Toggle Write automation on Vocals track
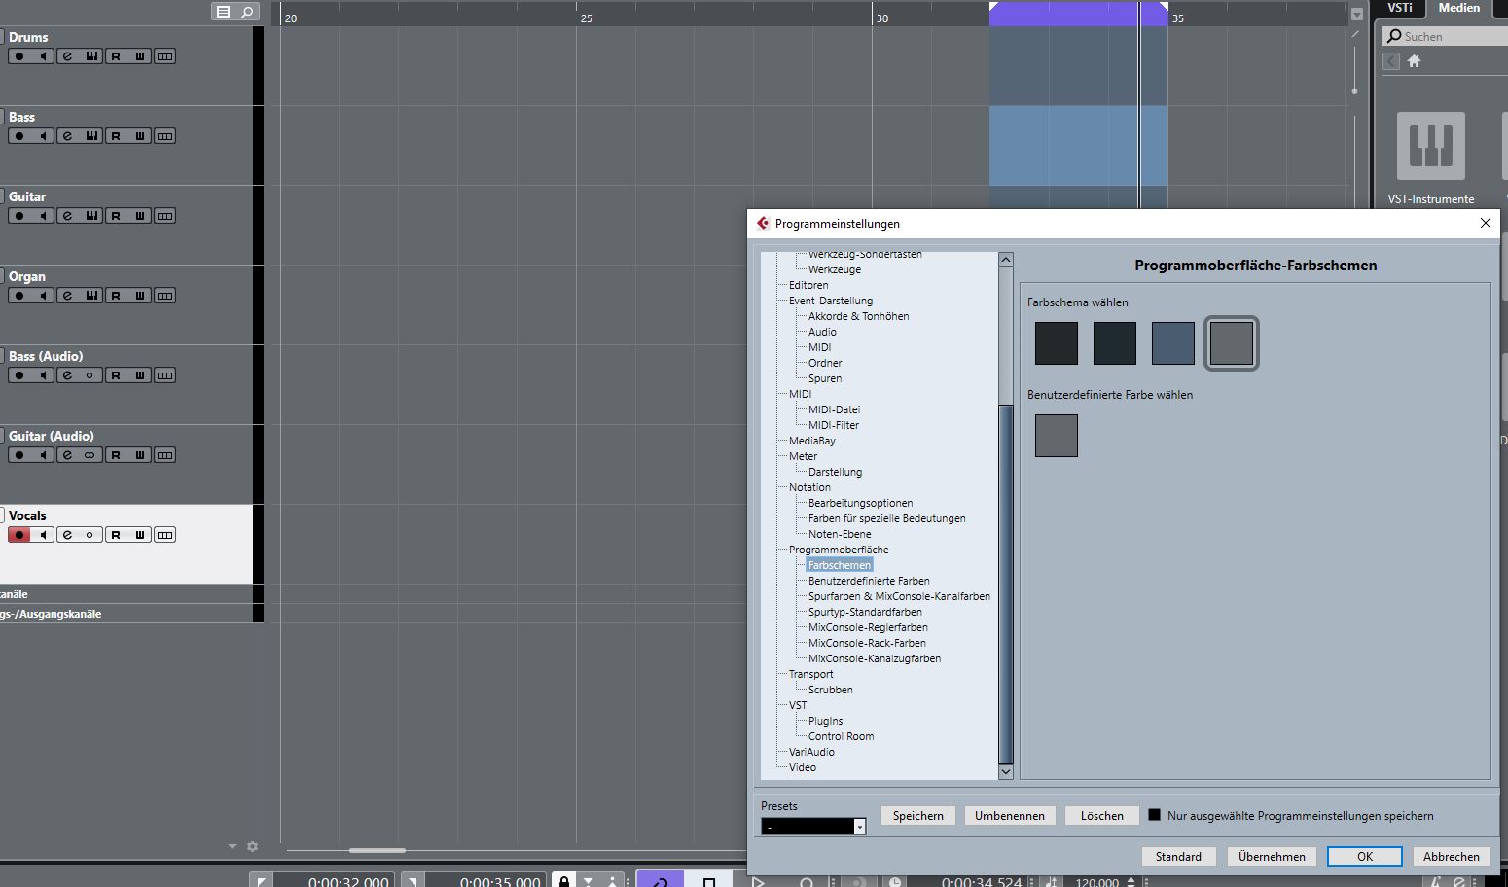The image size is (1508, 887). pyautogui.click(x=140, y=535)
